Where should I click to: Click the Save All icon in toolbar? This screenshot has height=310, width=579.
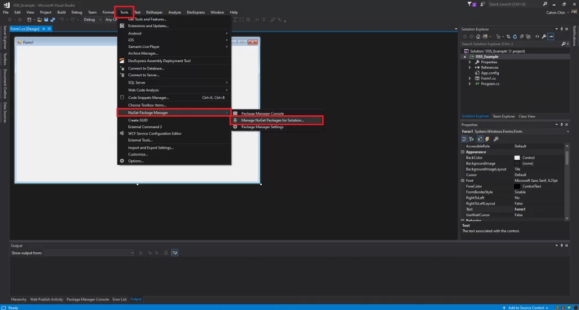(x=53, y=20)
